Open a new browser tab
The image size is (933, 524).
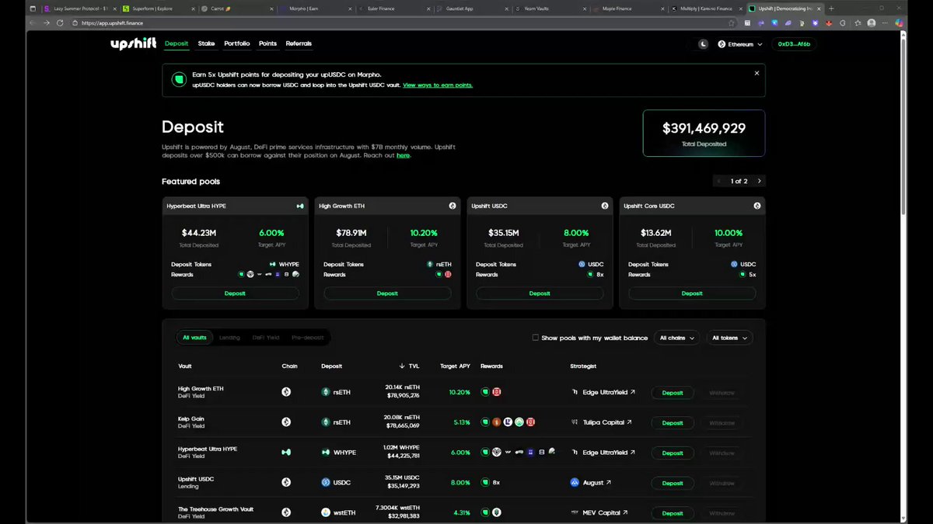pyautogui.click(x=831, y=9)
